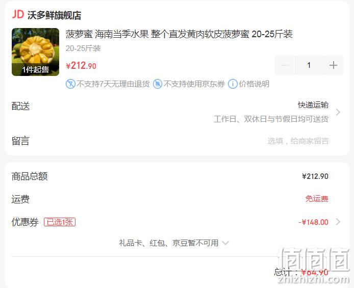This screenshot has height=288, width=354.
Task: Click the quantity number field
Action: [309, 65]
